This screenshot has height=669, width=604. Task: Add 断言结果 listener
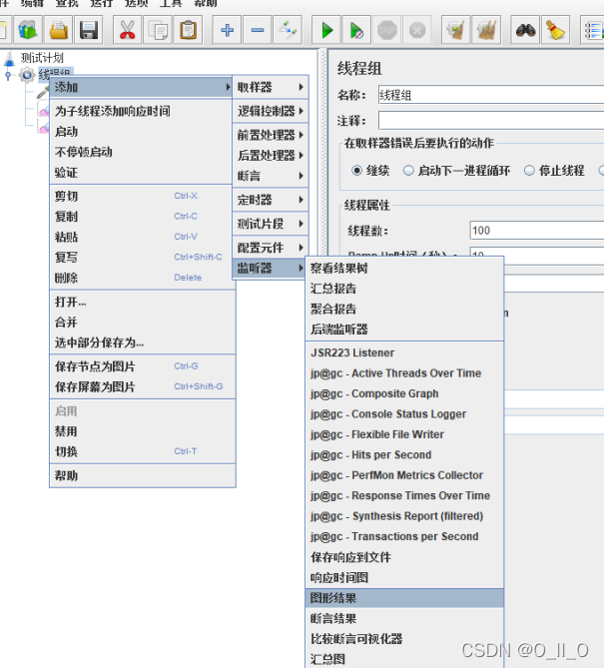(404, 619)
